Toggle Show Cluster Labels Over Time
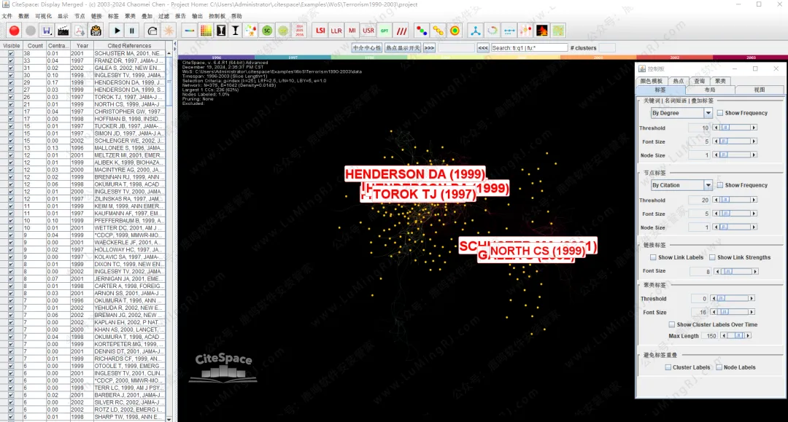The height and width of the screenshot is (422, 788). (x=672, y=324)
